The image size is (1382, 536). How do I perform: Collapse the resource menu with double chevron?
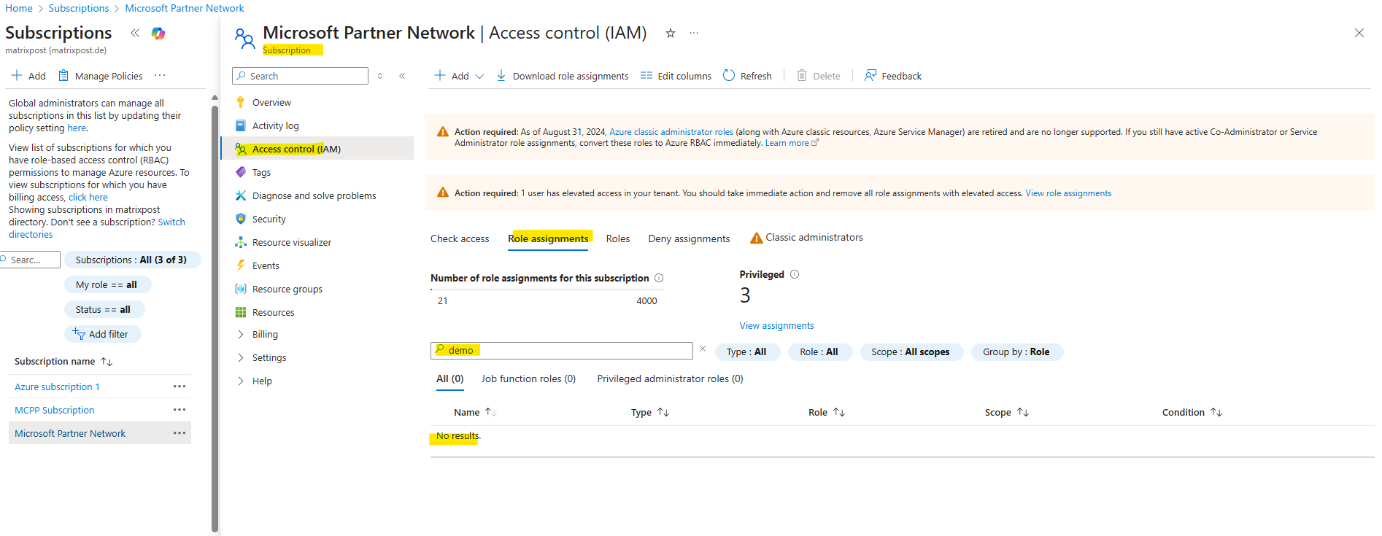pos(402,76)
